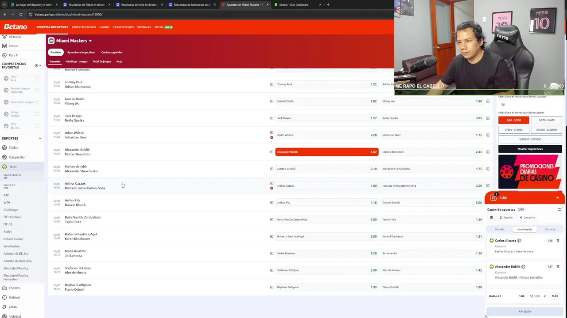Open the Básquetbol sport icon

point(4,157)
